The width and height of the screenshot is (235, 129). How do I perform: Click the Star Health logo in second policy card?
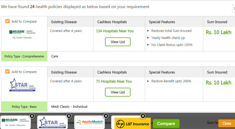click(22, 85)
